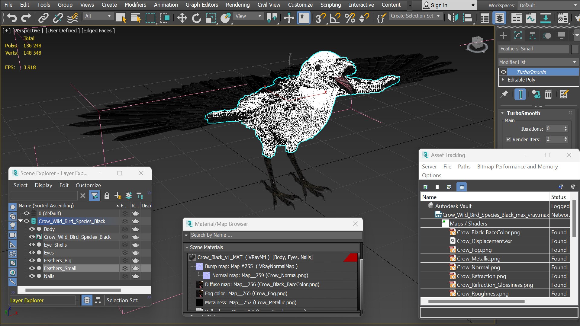Click the Sign In button
The image size is (580, 326).
click(x=449, y=5)
